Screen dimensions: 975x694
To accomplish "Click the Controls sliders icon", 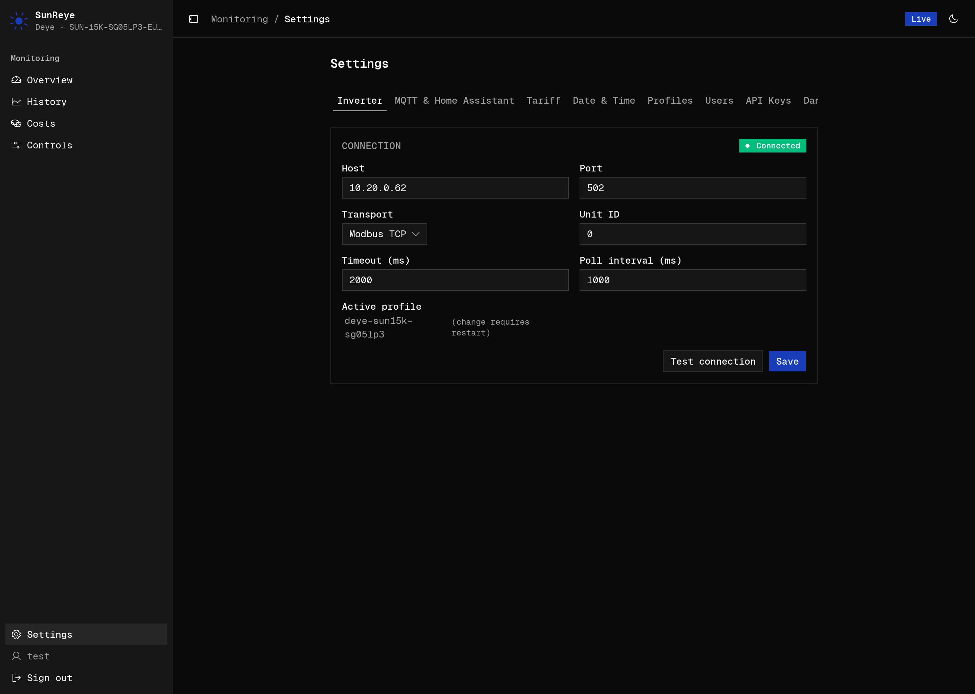I will [x=16, y=145].
